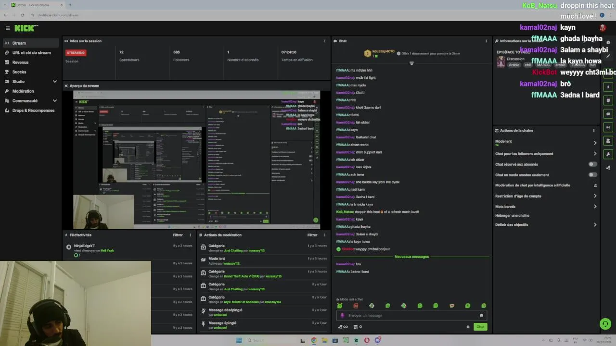The image size is (616, 346).
Task: Open the Modération sidebar page
Action: click(31, 91)
